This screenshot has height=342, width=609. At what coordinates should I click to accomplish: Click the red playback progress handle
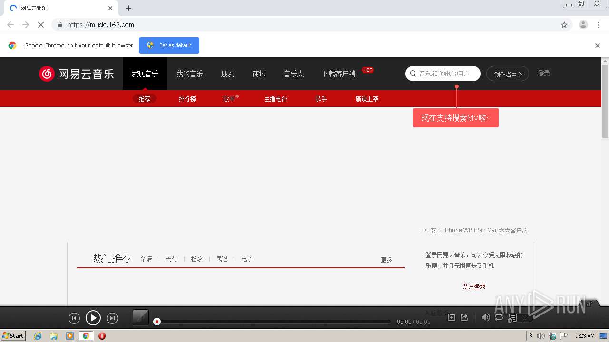coord(157,322)
